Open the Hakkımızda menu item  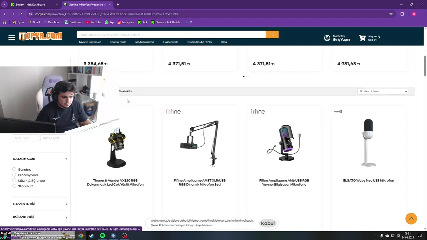(x=171, y=42)
